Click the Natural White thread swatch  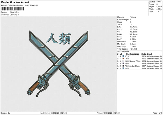tap(123, 61)
